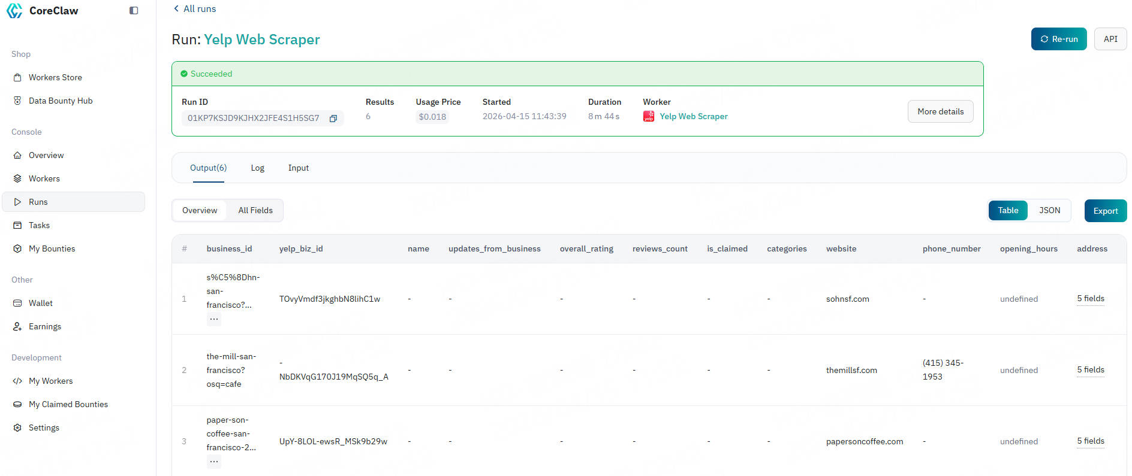Viewport: 1132px width, 476px height.
Task: Click the Yelp worker icon
Action: (649, 117)
